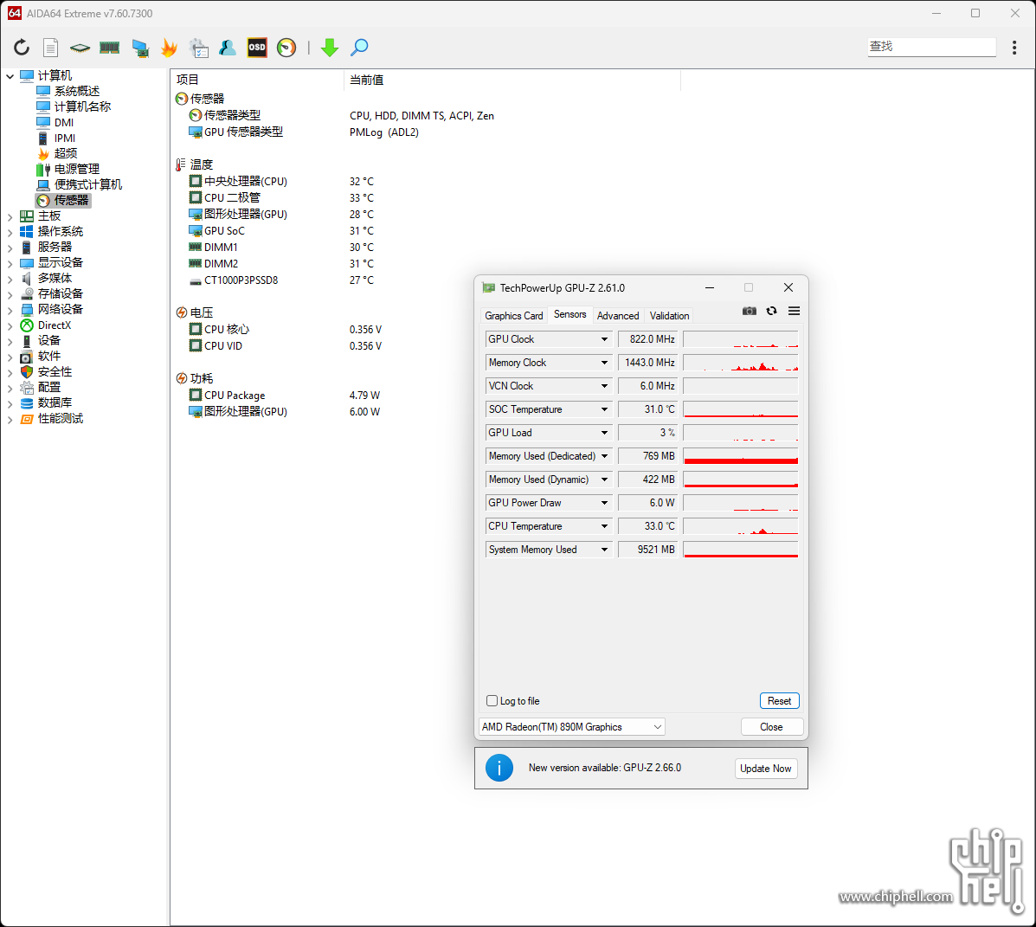Collapse the 计算机 tree node
Screen dimensions: 1036x927
click(10, 76)
